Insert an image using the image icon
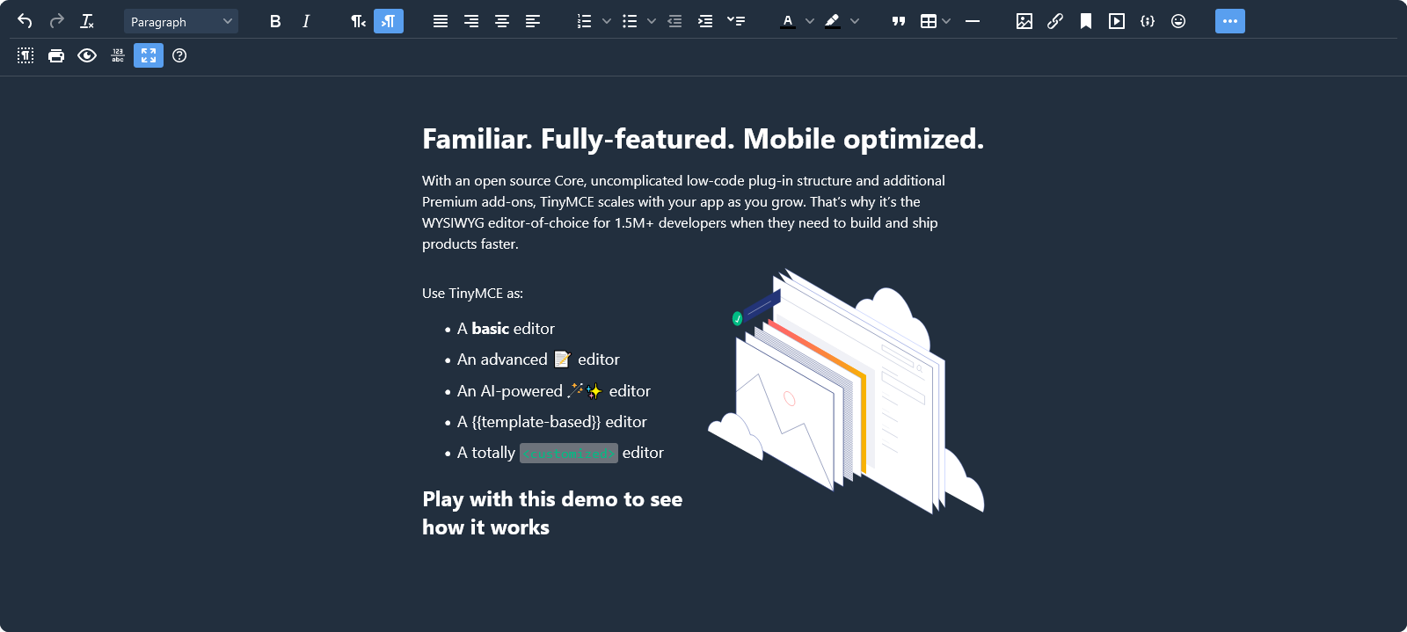This screenshot has width=1407, height=632. coord(1024,21)
